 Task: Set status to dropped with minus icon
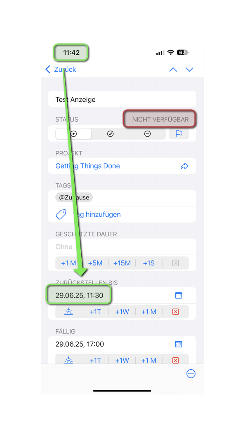[x=147, y=134]
